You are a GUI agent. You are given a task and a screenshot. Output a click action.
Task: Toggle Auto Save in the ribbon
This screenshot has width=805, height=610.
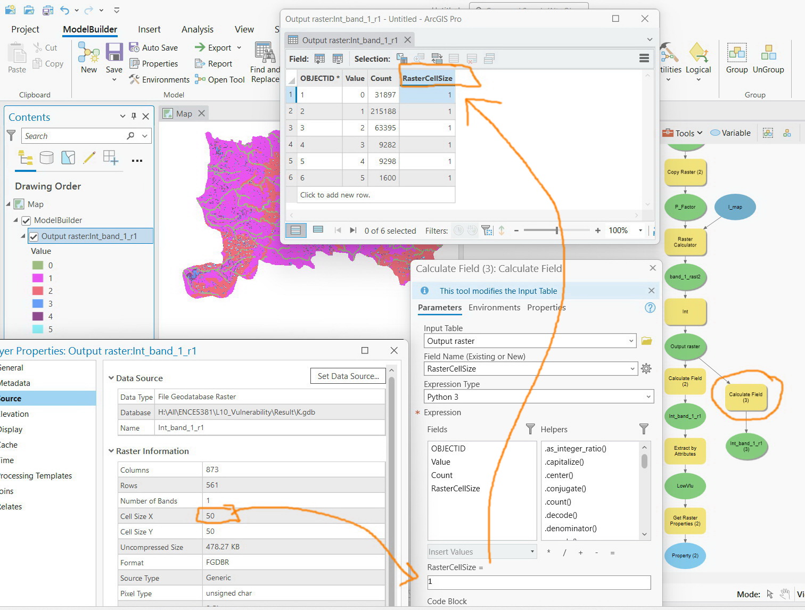tap(153, 47)
